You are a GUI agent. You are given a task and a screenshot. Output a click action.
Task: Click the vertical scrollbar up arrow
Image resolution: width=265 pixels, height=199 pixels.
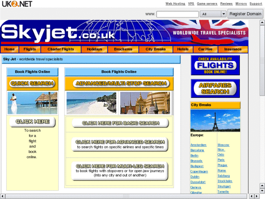pos(262,23)
